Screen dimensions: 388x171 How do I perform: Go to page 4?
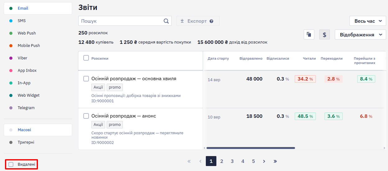[243, 161]
